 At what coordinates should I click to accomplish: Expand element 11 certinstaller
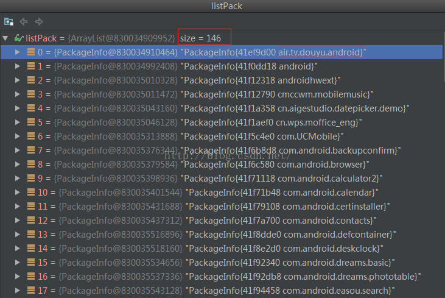point(17,206)
